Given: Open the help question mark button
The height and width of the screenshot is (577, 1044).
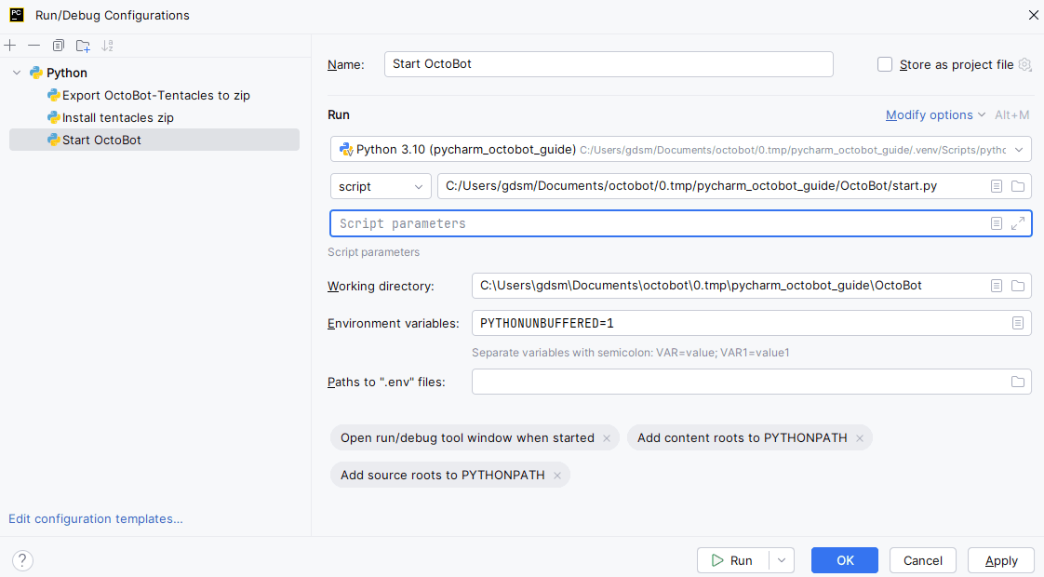Looking at the screenshot, I should click(x=22, y=560).
